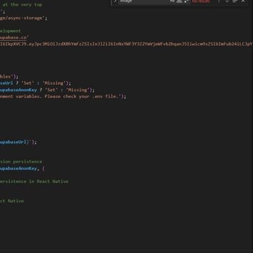
Task: Click 'seUrl ? Set : Missing' line
Action: tap(36, 83)
